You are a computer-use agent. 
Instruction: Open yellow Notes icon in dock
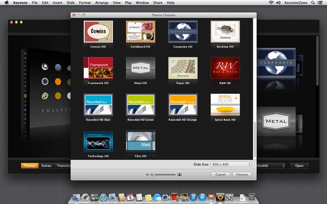coord(148,197)
